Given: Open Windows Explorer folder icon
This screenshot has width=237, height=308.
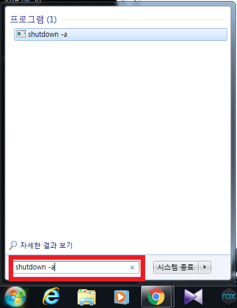Looking at the screenshot, I should tap(87, 297).
